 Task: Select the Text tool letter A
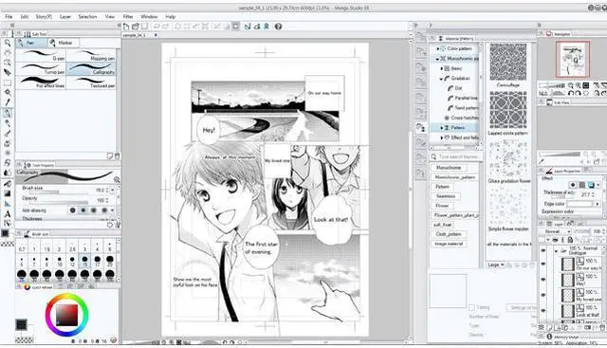[8, 213]
